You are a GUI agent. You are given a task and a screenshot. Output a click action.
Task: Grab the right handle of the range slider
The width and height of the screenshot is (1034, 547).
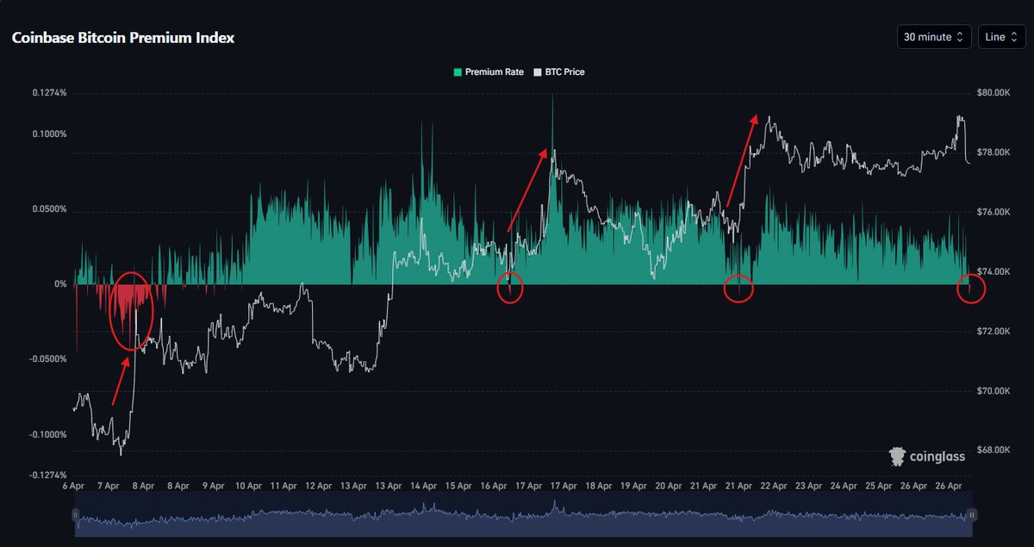[971, 515]
